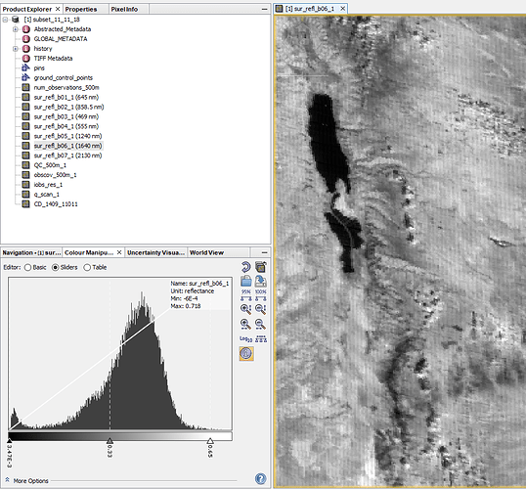Select TIFF Metadata entry
This screenshot has height=489, width=526.
[x=53, y=59]
